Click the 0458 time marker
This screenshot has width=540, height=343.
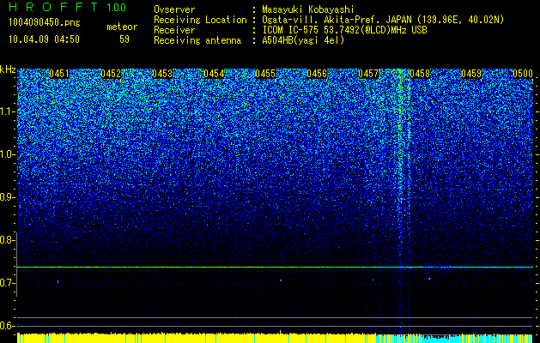(420, 74)
